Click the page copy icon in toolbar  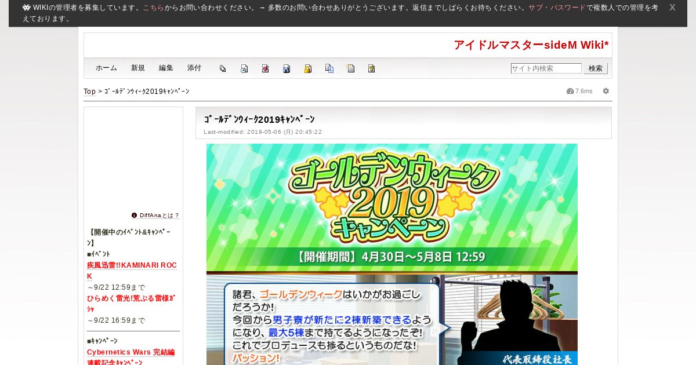pyautogui.click(x=223, y=68)
